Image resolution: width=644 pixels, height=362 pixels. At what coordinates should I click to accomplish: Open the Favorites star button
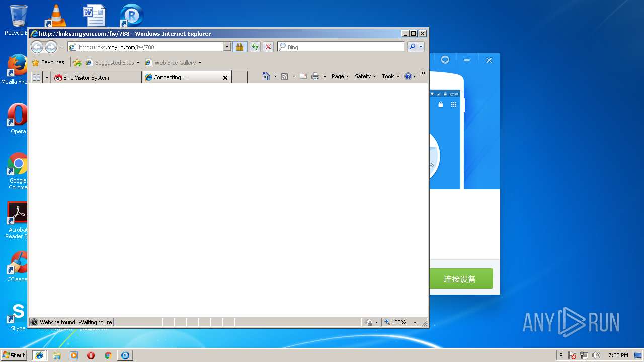(x=48, y=63)
